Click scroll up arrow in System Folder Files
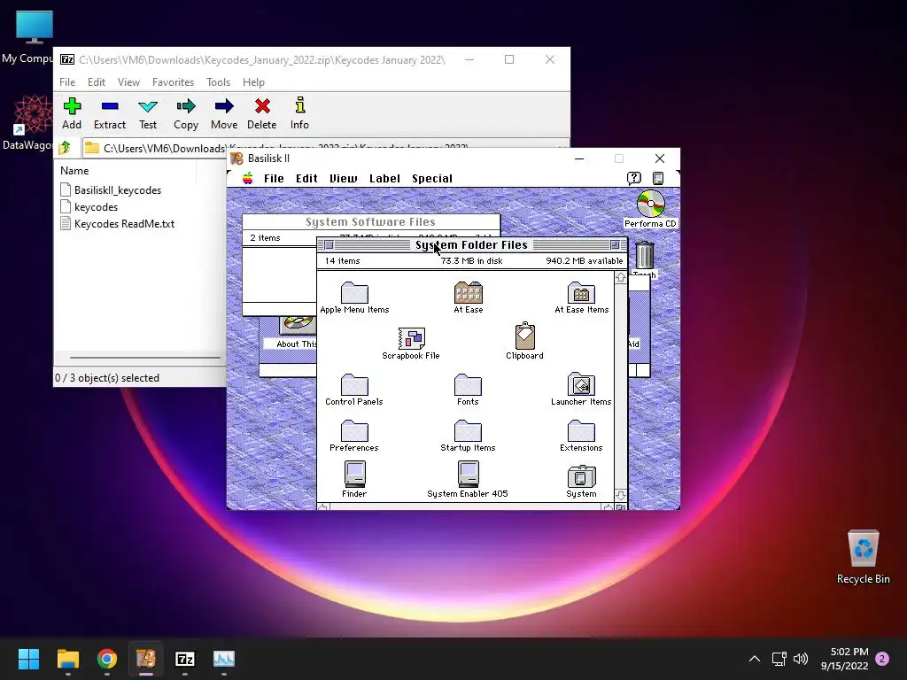The width and height of the screenshot is (907, 680). [x=621, y=277]
